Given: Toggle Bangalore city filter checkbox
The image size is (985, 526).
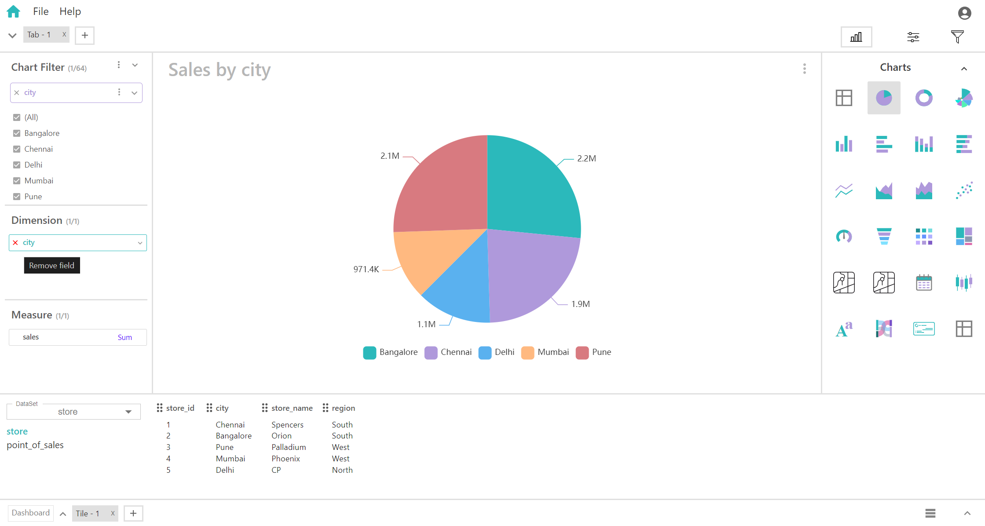Looking at the screenshot, I should coord(16,133).
